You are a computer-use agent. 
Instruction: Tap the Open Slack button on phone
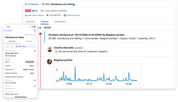[20, 46]
